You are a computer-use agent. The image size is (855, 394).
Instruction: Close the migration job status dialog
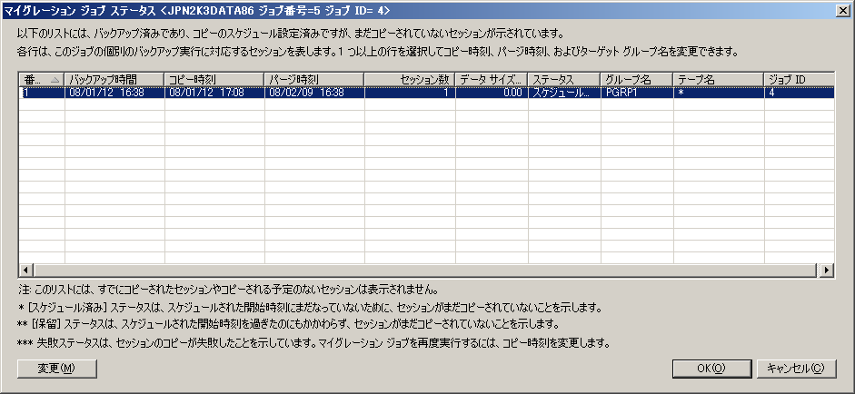pos(842,10)
